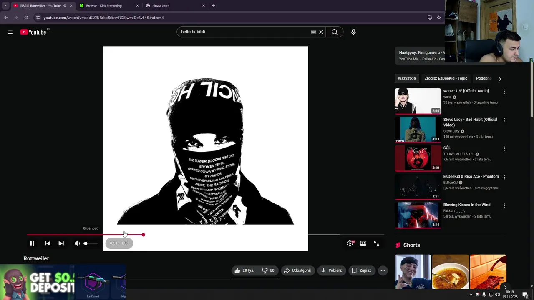Play EsDeeKid & Rico Ace - Phantom title
534x300 pixels.
pyautogui.click(x=471, y=177)
